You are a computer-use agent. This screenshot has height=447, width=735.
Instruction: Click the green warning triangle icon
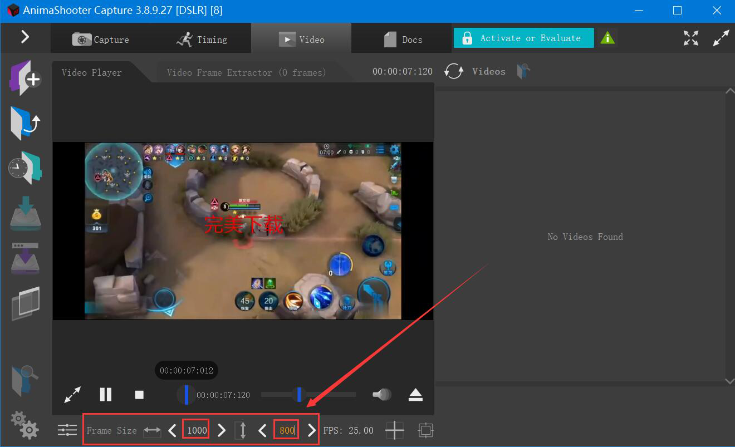(x=607, y=38)
